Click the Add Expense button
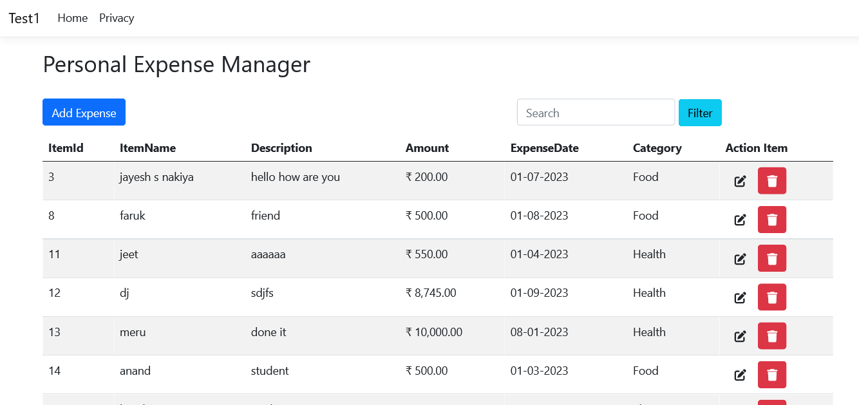Screen dimensions: 859x405 pos(84,112)
